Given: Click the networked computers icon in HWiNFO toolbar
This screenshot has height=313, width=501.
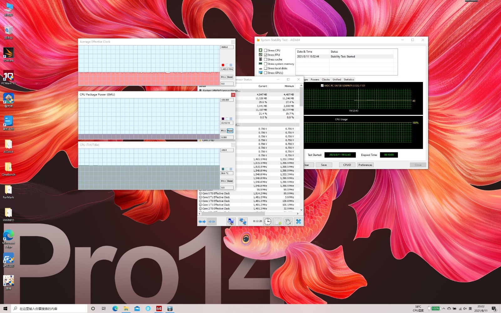Looking at the screenshot, I should click(x=243, y=222).
